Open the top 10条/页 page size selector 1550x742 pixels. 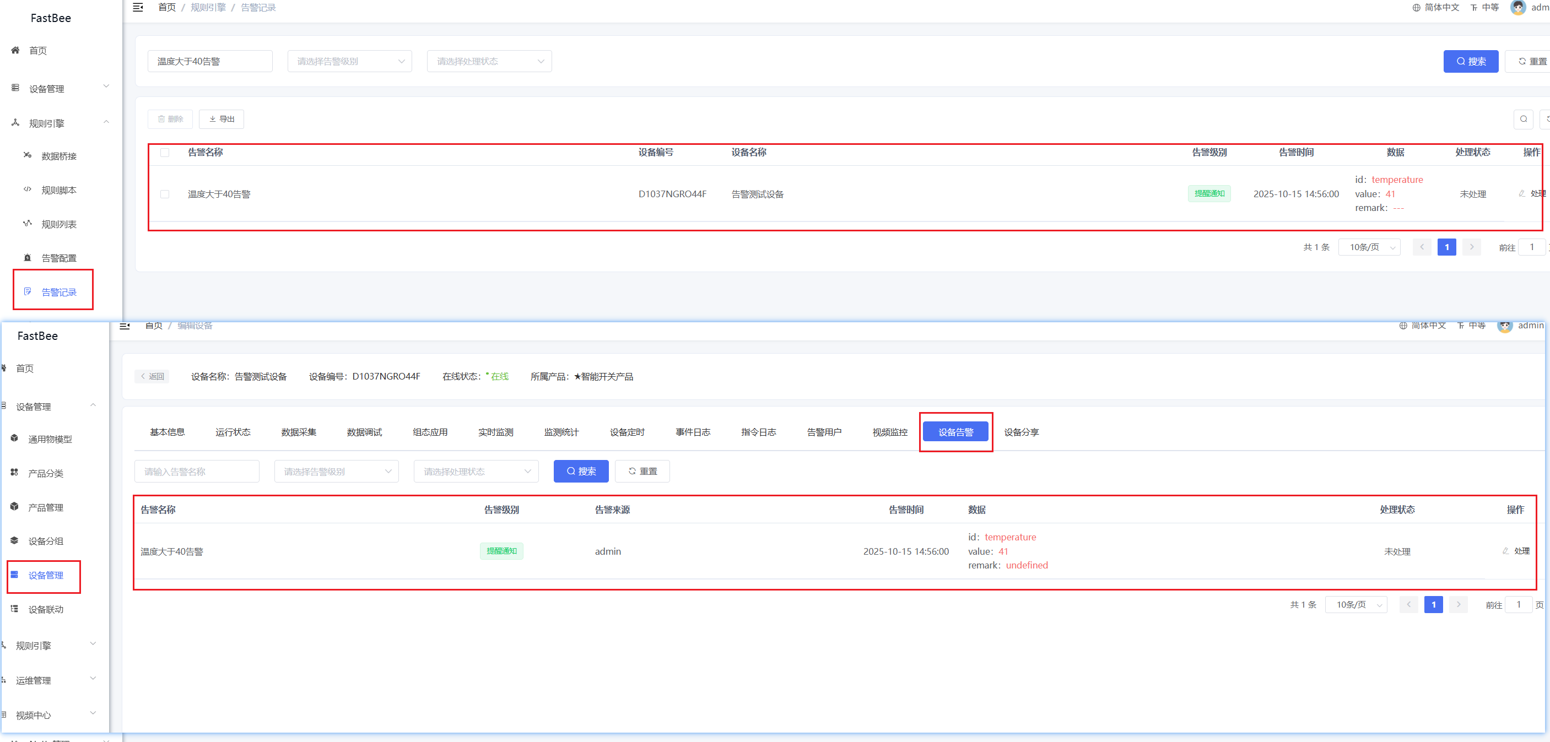click(x=1369, y=247)
